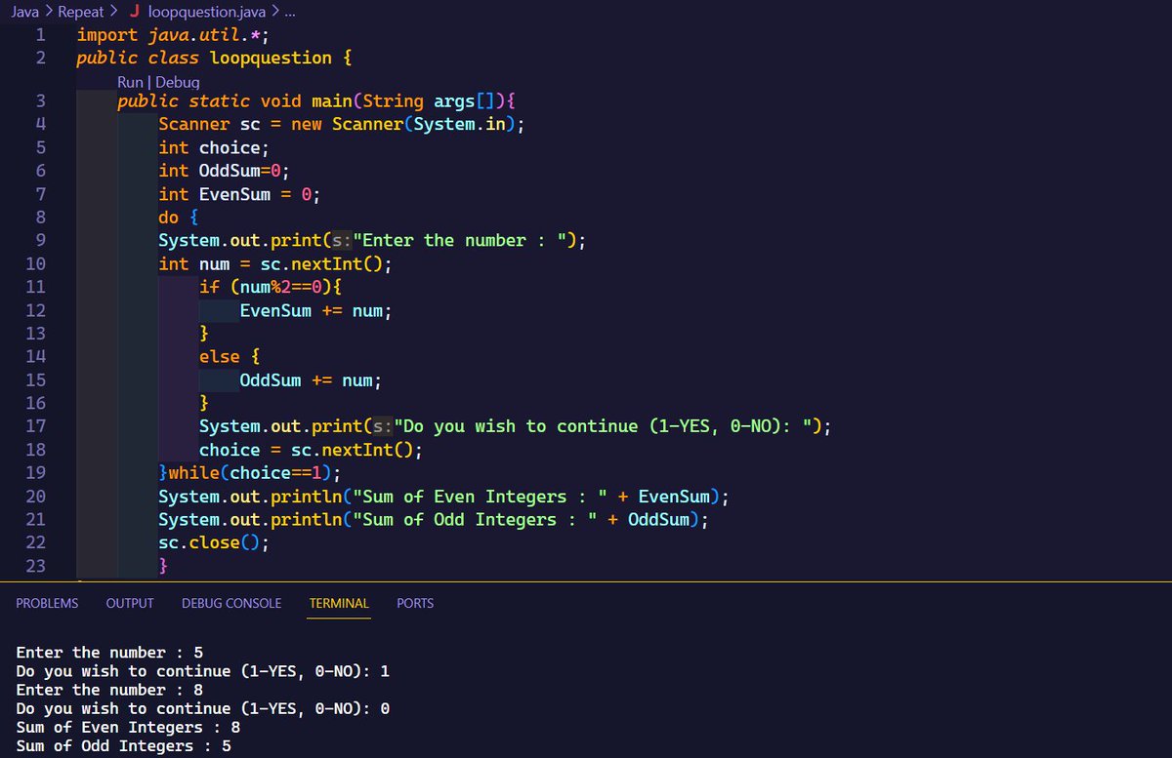Screen dimensions: 1172x758
Task: Click the Java breadcrumb segment
Action: pyautogui.click(x=24, y=12)
